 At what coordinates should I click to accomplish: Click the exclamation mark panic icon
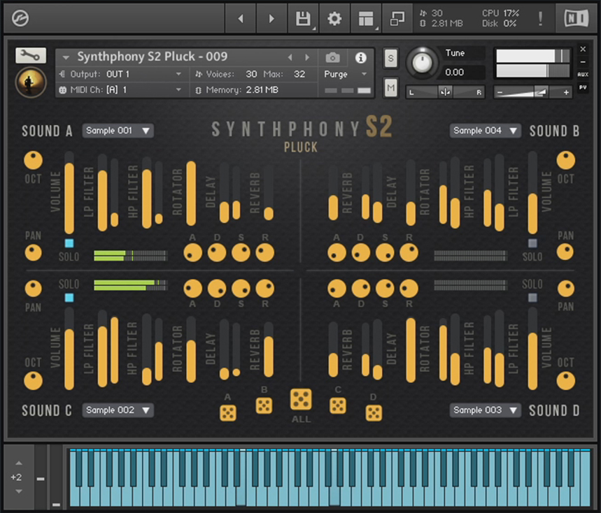pyautogui.click(x=540, y=18)
